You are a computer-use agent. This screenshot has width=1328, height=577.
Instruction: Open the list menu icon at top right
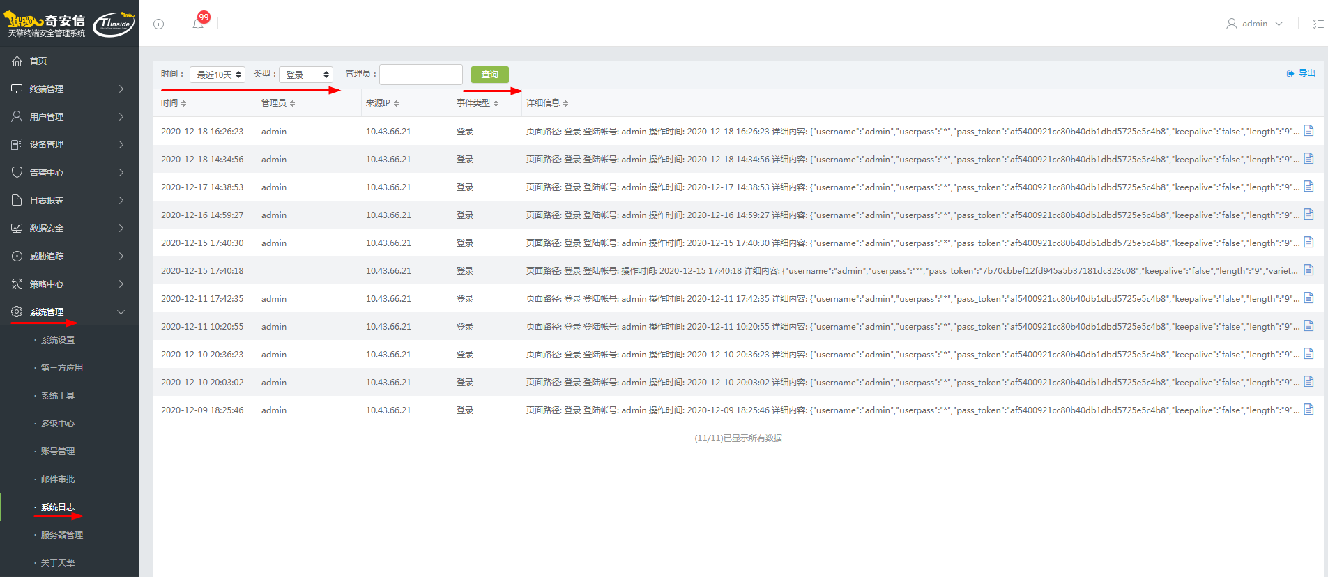1318,24
